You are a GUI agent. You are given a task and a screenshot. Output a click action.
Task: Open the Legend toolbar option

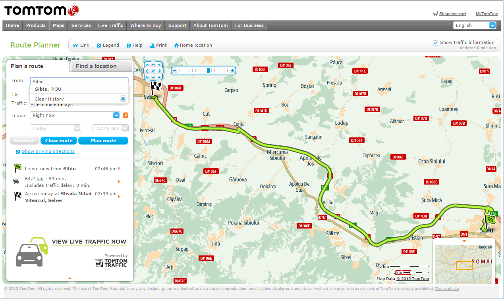108,45
